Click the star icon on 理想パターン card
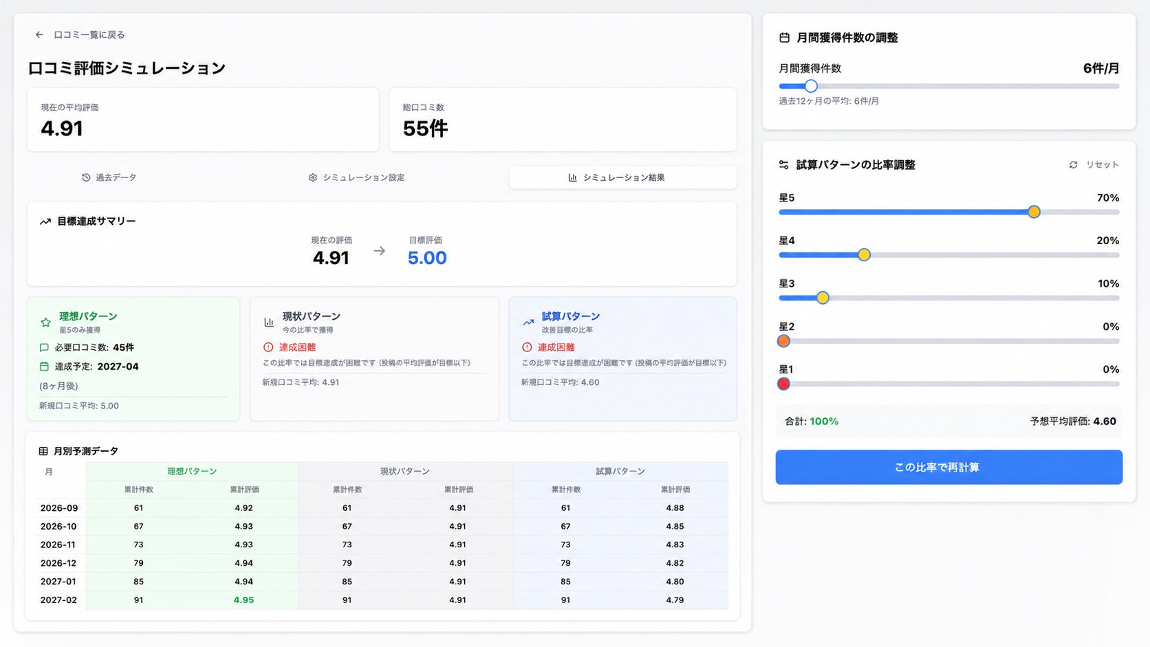Image resolution: width=1150 pixels, height=647 pixels. (x=45, y=322)
